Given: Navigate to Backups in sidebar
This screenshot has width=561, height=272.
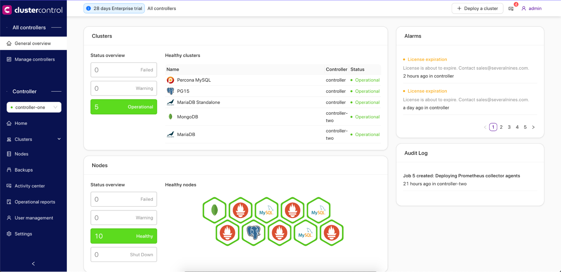Looking at the screenshot, I should 24,170.
